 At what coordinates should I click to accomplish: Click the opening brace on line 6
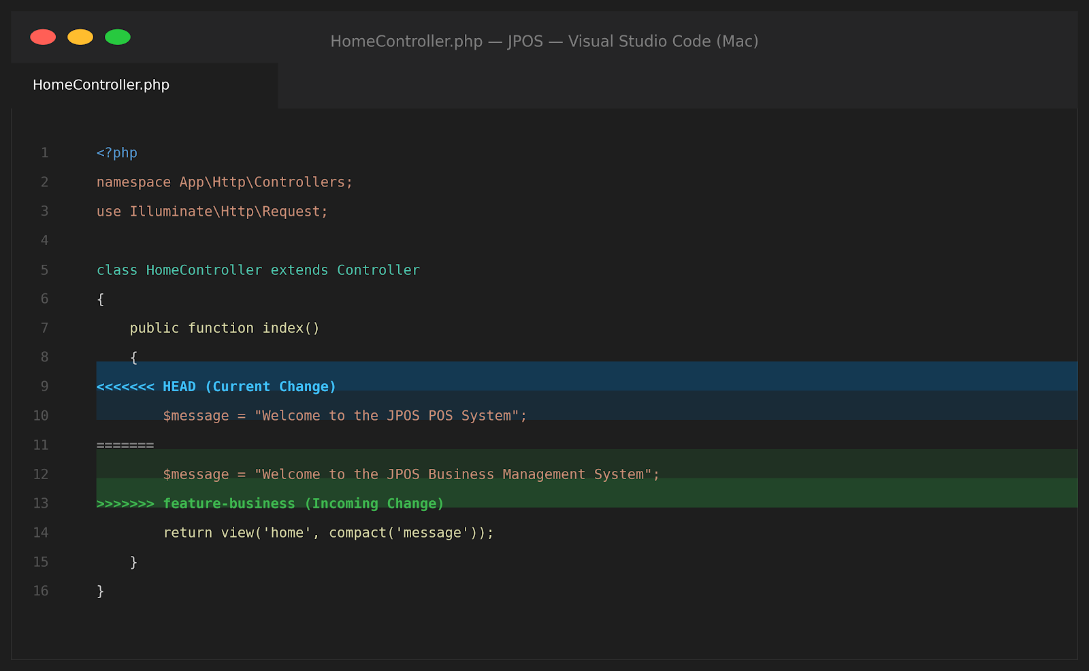click(101, 299)
